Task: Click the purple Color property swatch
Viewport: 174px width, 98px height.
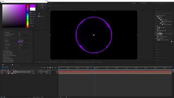Action: pos(19,42)
